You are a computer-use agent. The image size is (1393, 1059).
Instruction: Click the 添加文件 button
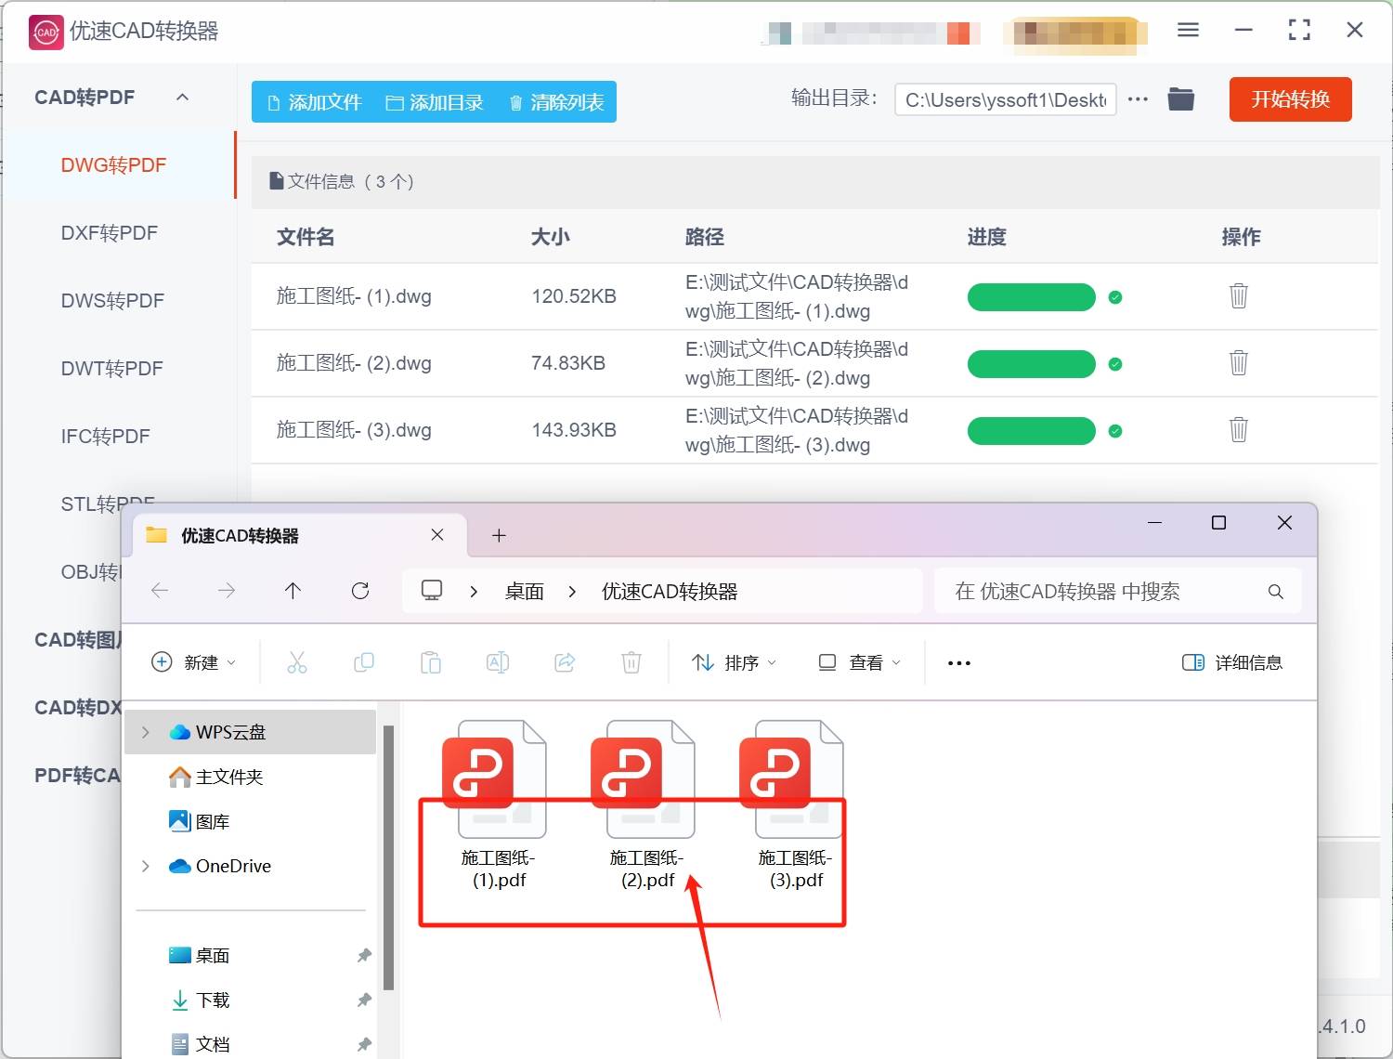pos(314,102)
